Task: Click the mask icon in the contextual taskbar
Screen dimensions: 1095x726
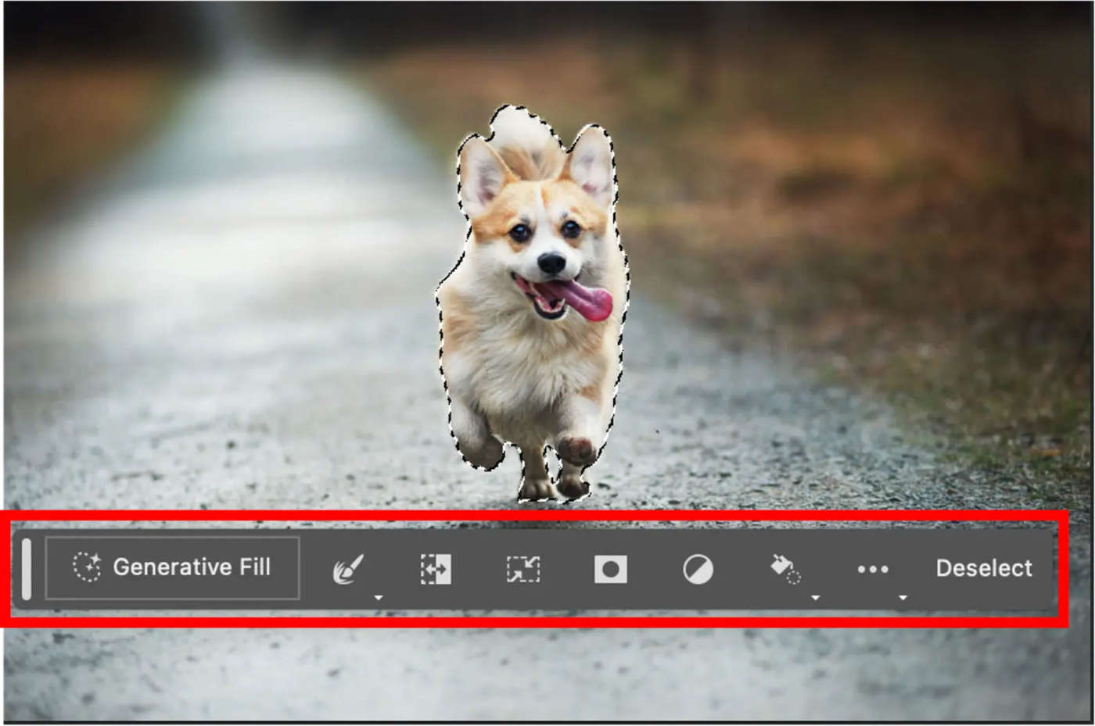Action: [611, 570]
